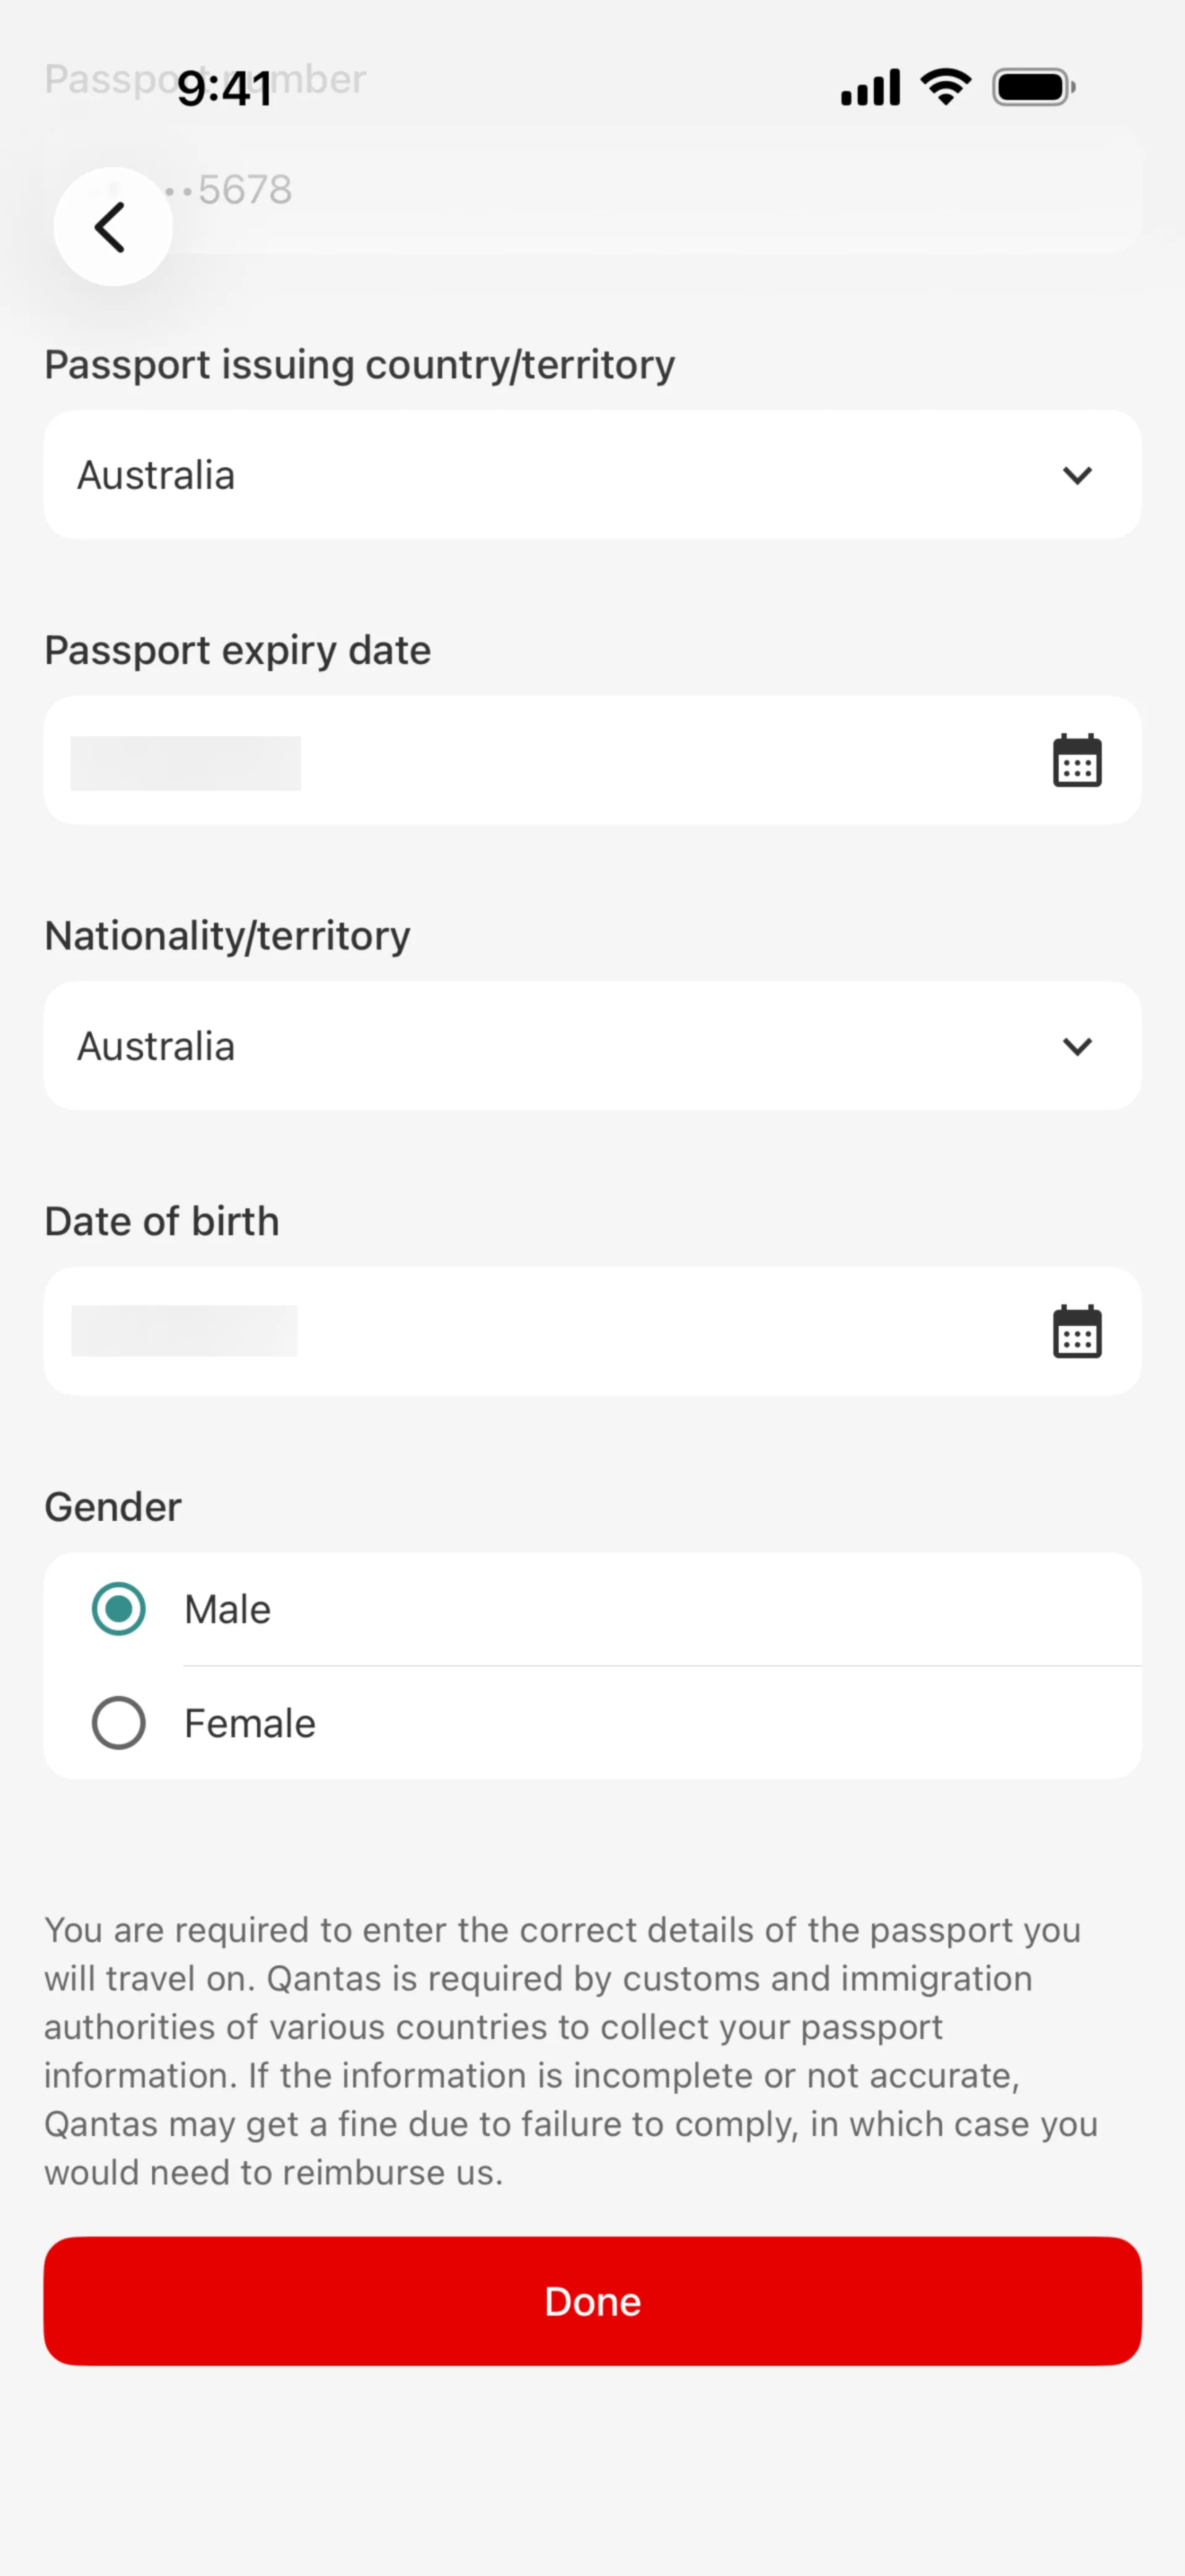Tap the Qantas passport disclaimer paragraph
This screenshot has width=1185, height=2576.
[570, 2050]
